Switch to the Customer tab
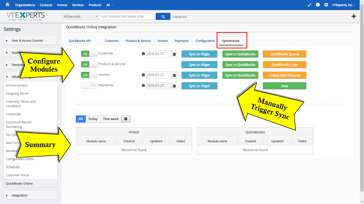Viewport: 364px width, 204px height. point(112,41)
